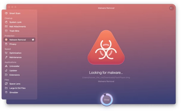The height and width of the screenshot is (111, 181).
Task: Select the Malware Removal sidebar item
Action: pos(19,40)
